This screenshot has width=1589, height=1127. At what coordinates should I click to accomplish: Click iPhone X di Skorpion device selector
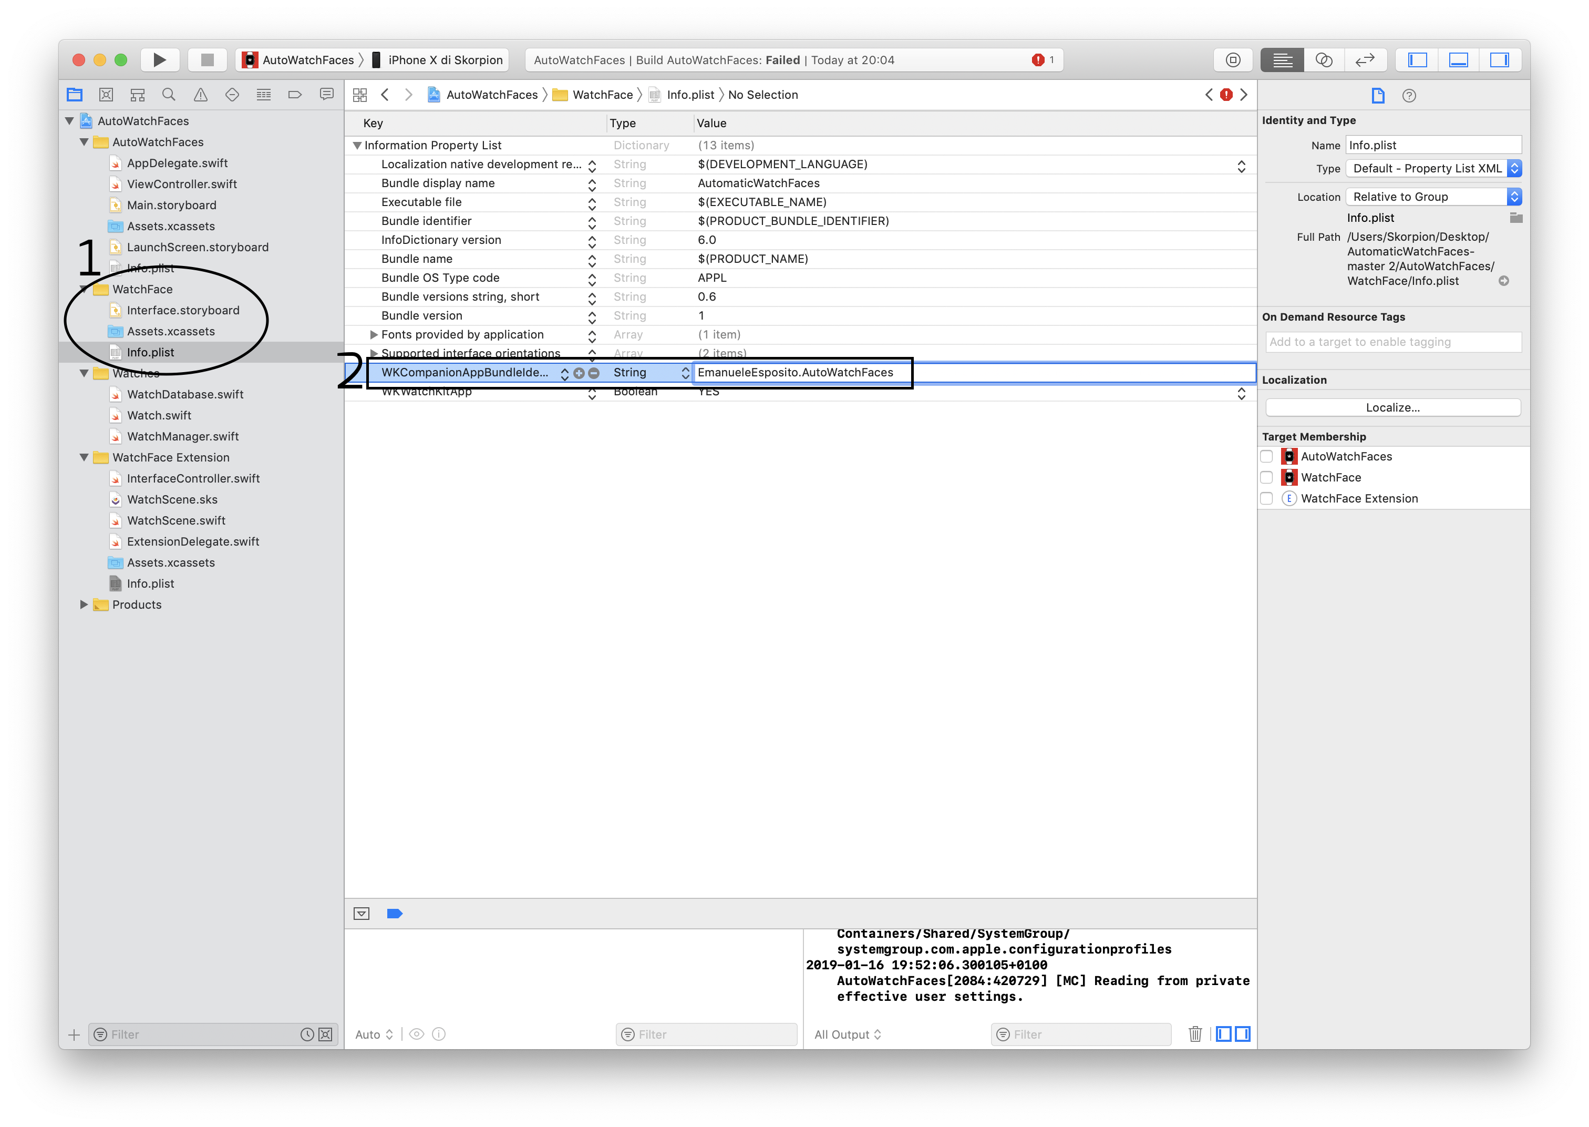(445, 60)
